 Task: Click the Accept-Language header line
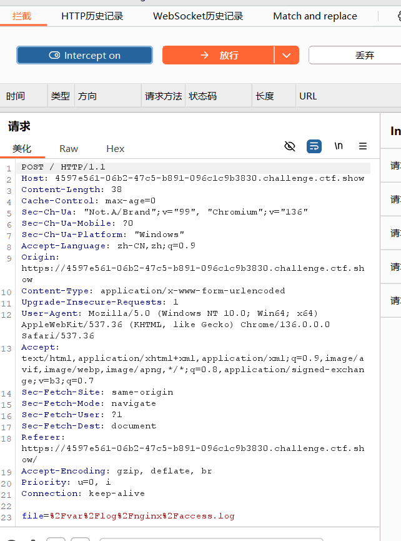pos(109,246)
